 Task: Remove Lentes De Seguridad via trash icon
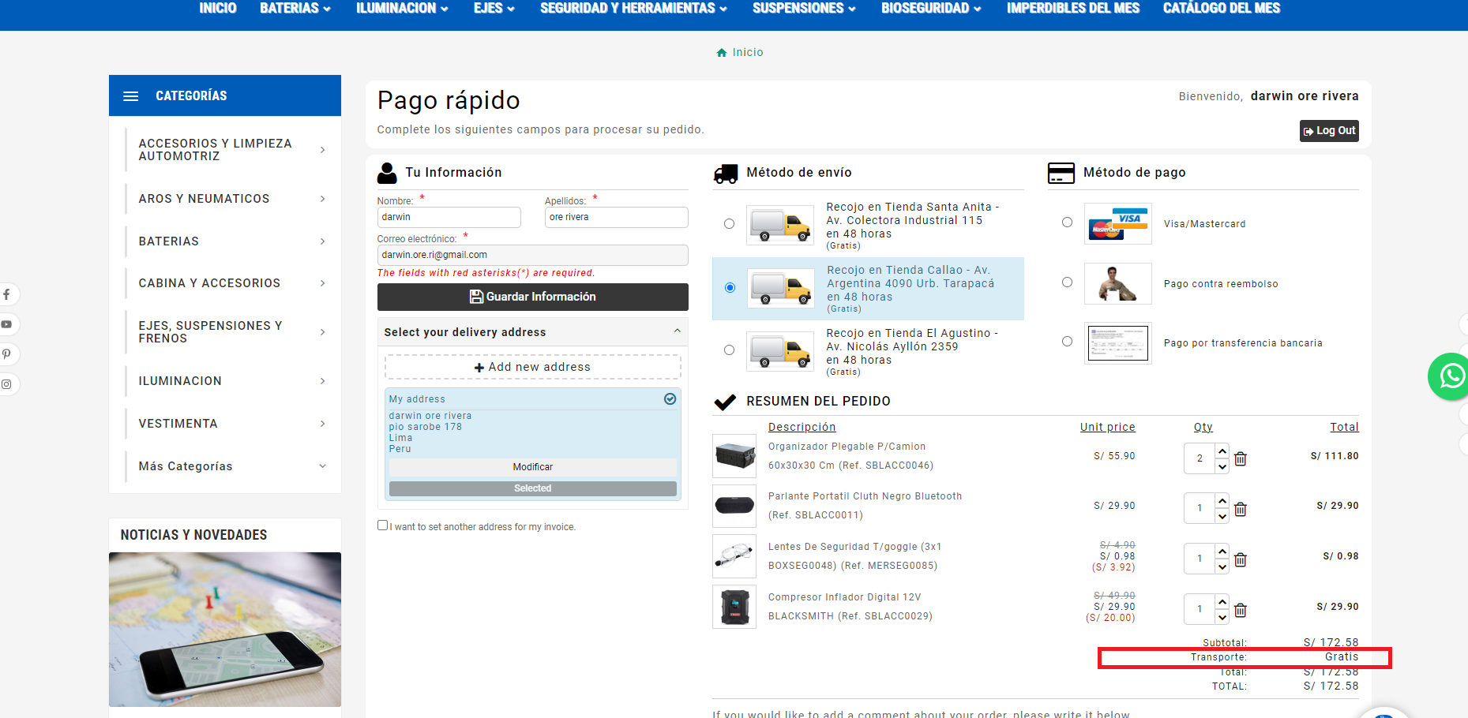click(1241, 559)
